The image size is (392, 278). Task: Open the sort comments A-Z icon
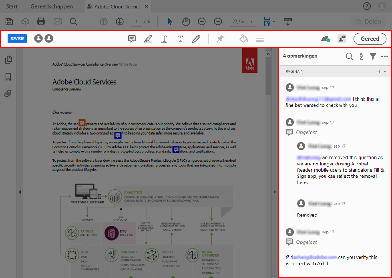(x=361, y=57)
